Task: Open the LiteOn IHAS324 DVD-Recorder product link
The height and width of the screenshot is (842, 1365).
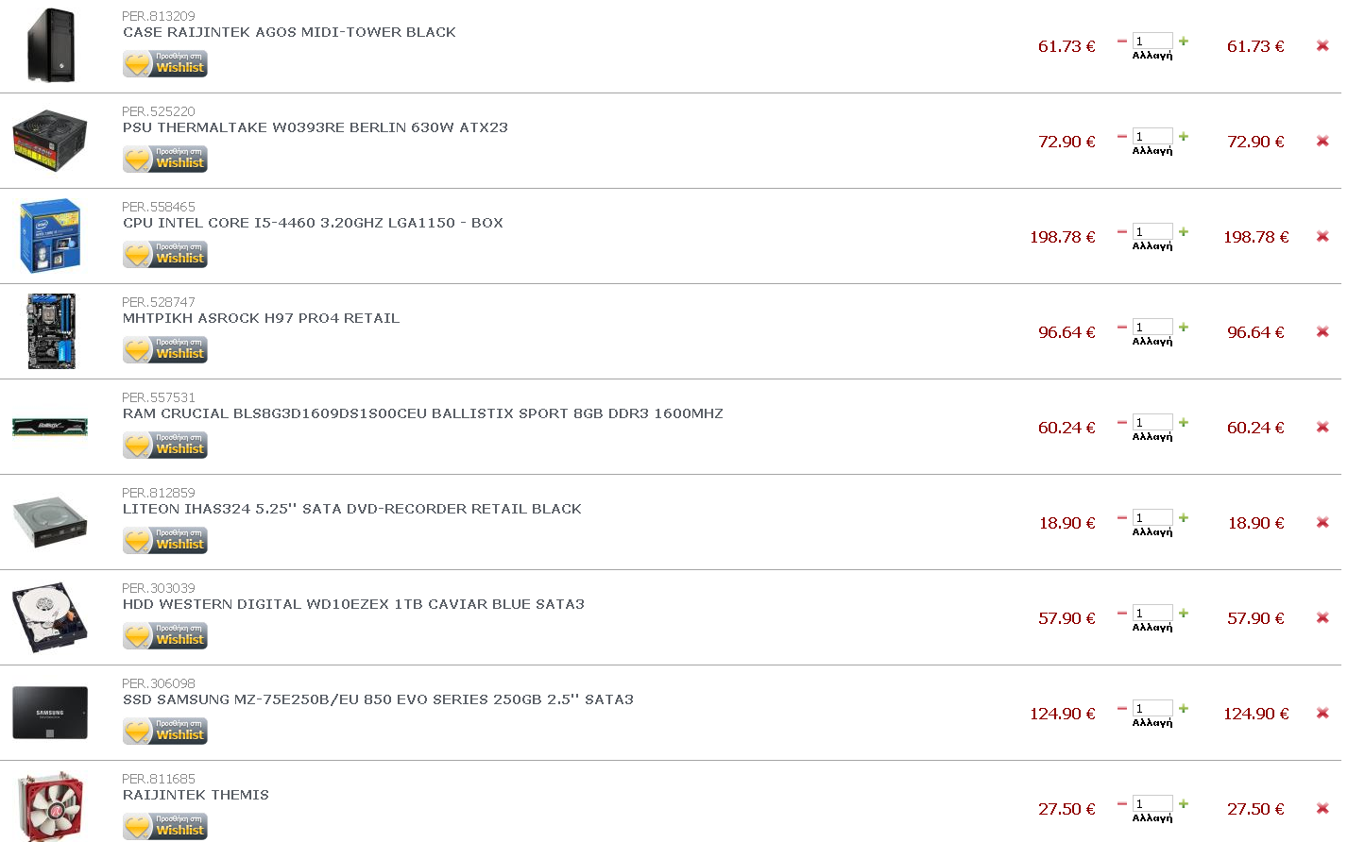Action: [x=351, y=509]
